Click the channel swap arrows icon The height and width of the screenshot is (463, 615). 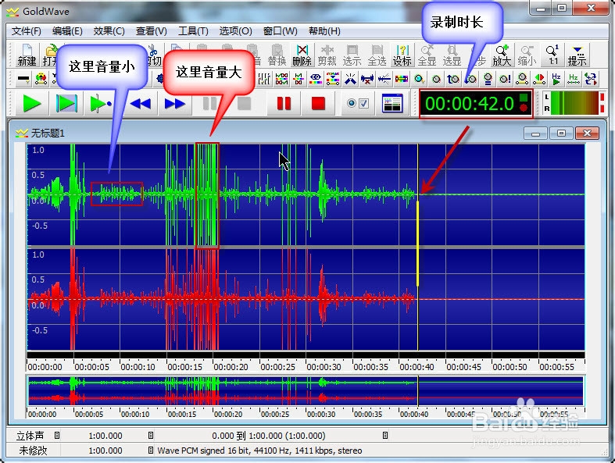click(x=590, y=79)
